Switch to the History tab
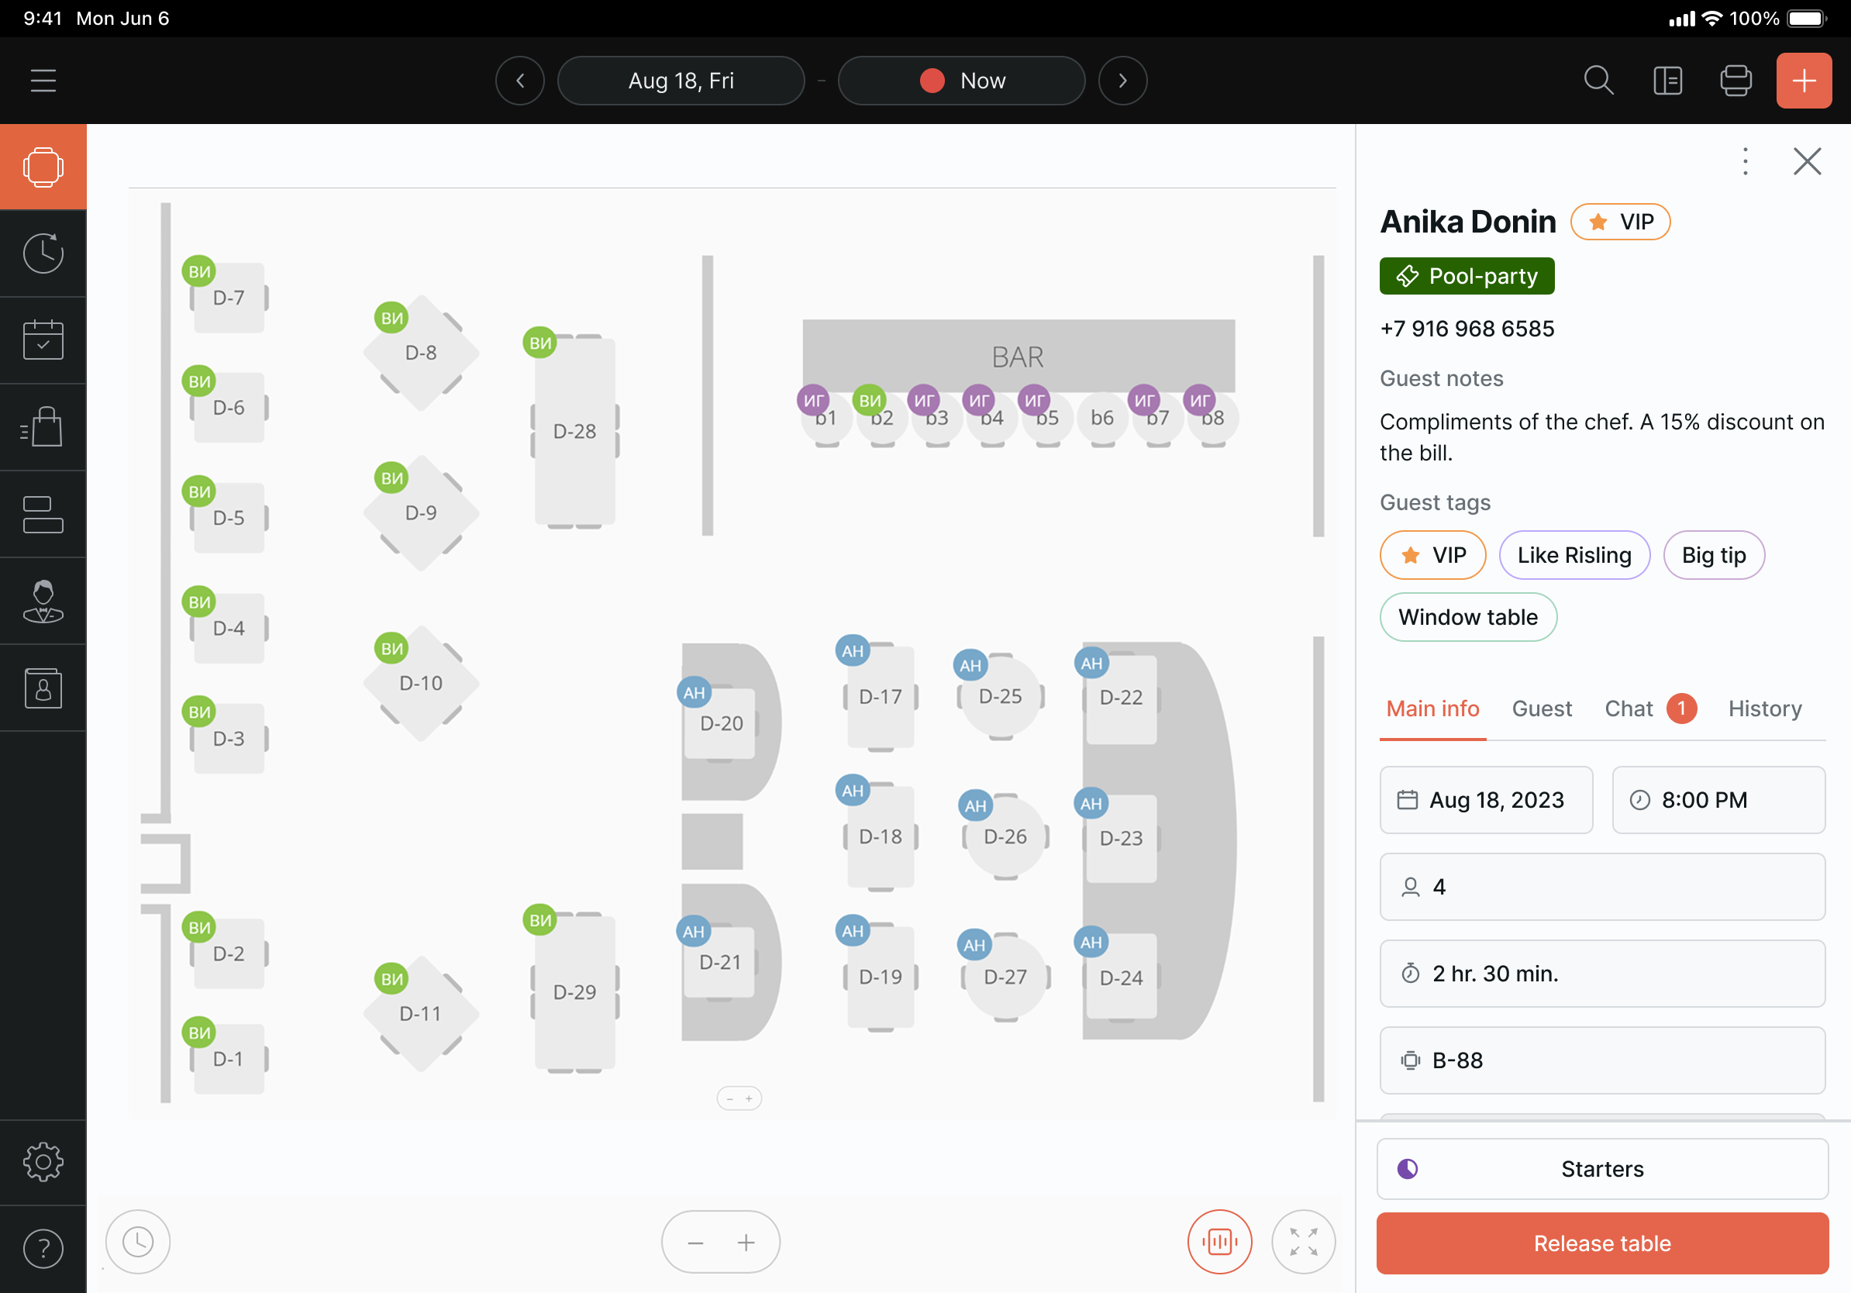 pos(1765,709)
